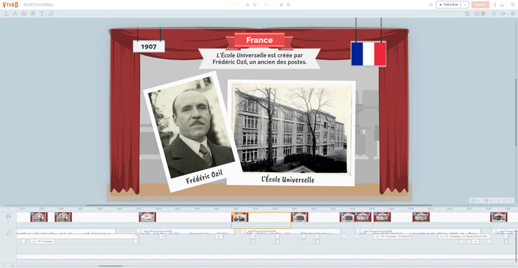The width and height of the screenshot is (518, 268).
Task: Click the Delete trash icon
Action: point(288,5)
